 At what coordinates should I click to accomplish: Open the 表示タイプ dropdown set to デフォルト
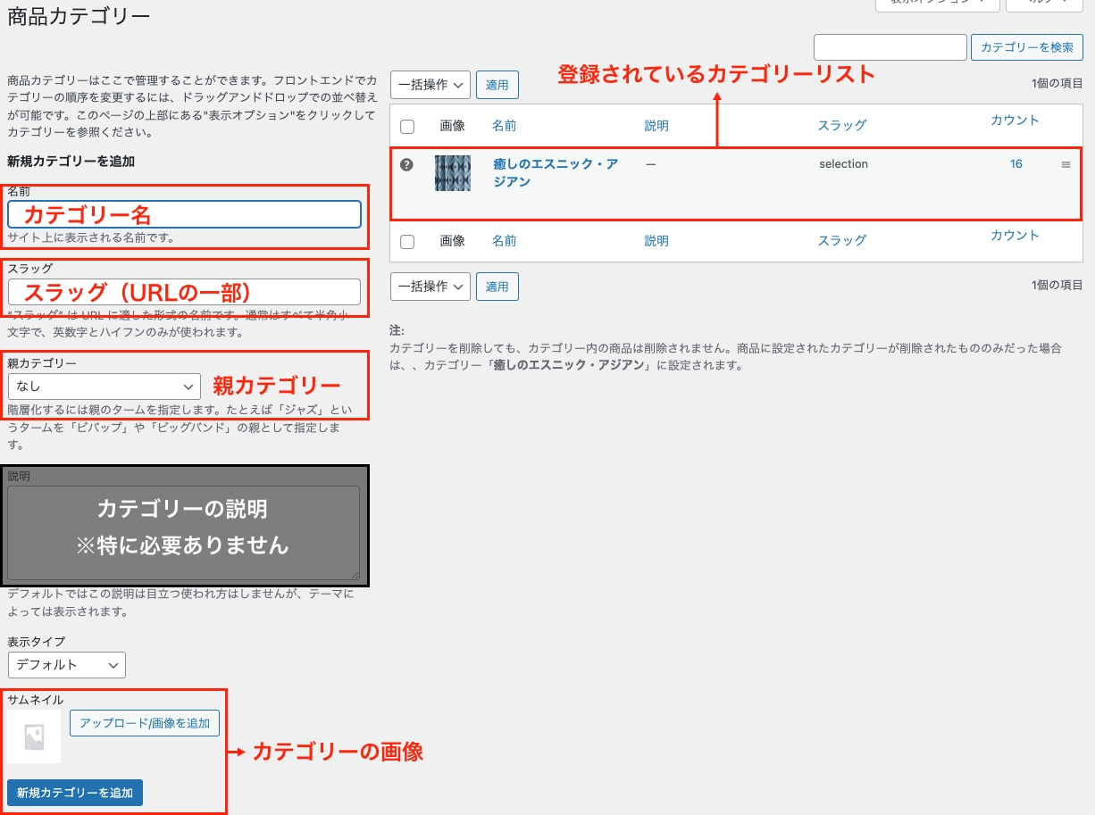(x=67, y=665)
